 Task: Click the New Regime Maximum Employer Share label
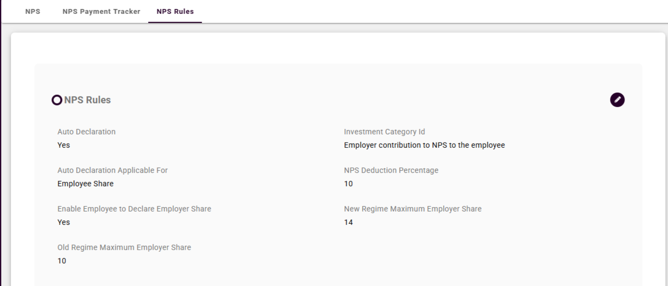point(413,209)
